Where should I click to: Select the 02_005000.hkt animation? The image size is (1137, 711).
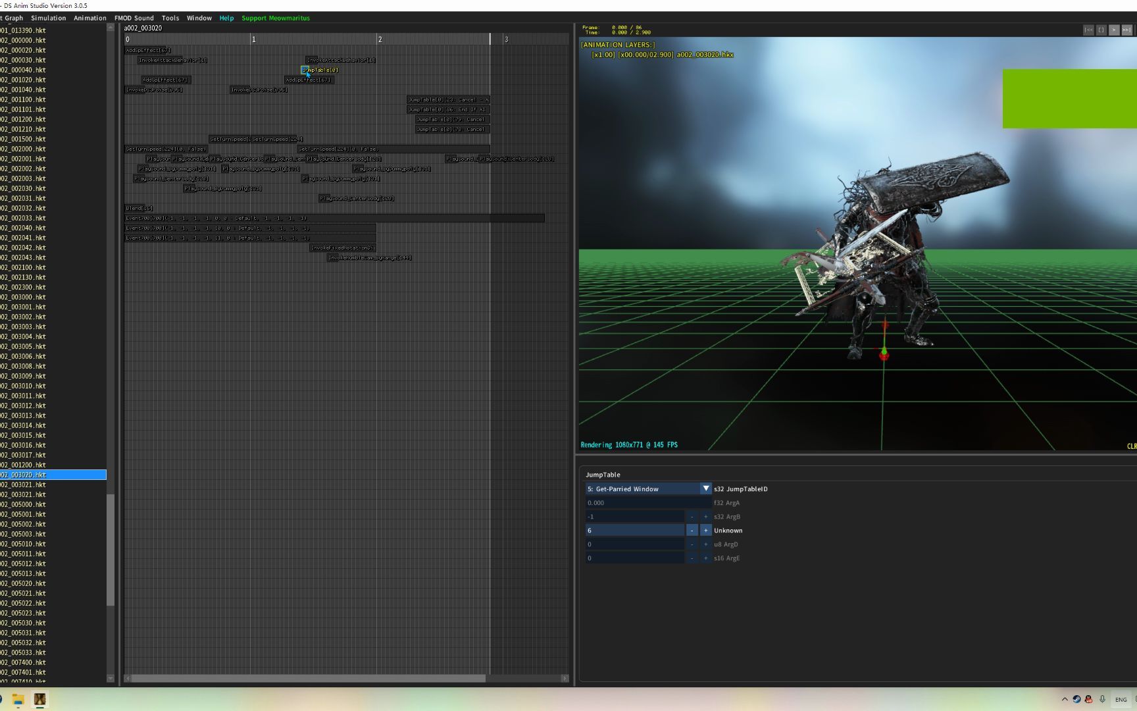23,504
